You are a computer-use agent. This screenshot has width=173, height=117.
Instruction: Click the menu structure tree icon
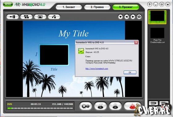click(x=12, y=17)
